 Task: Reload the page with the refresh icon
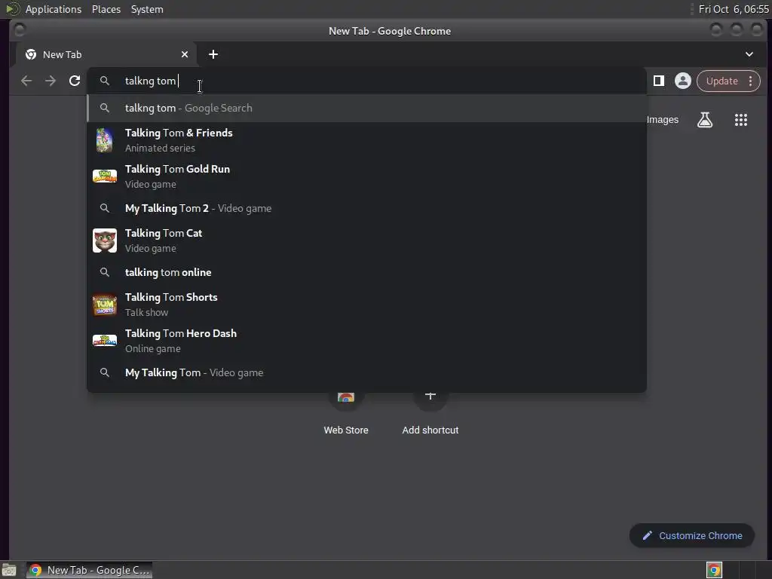click(x=75, y=81)
